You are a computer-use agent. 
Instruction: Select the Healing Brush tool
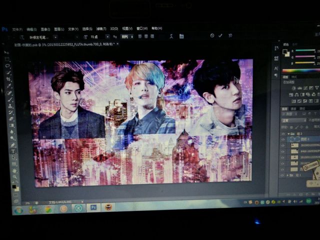[x=9, y=92]
